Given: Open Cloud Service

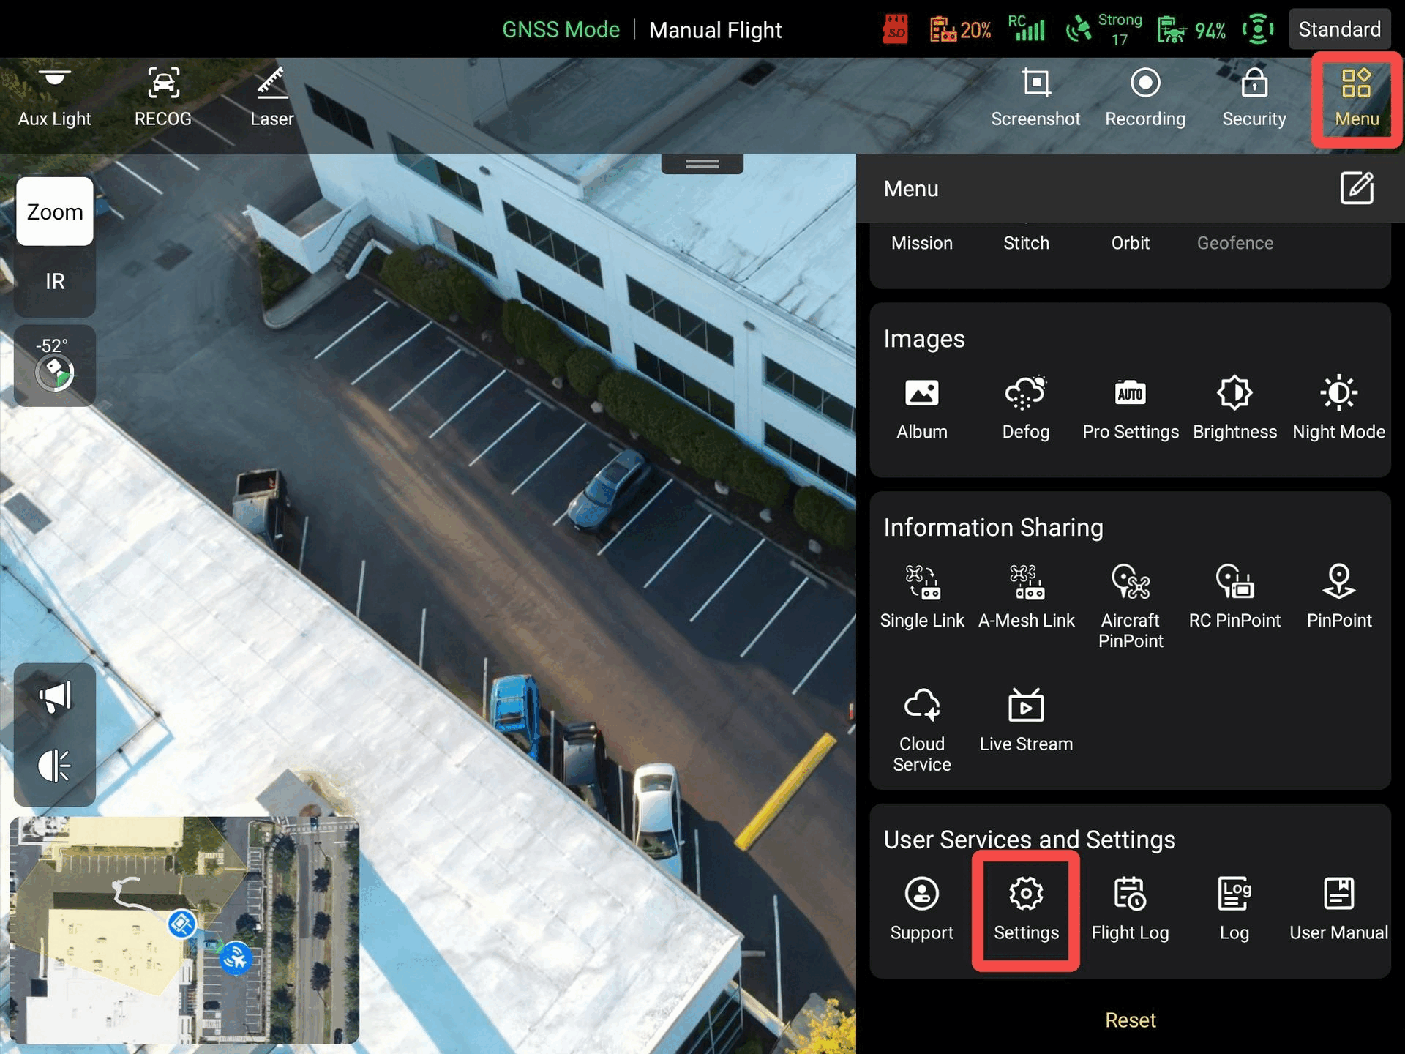Looking at the screenshot, I should 922,730.
